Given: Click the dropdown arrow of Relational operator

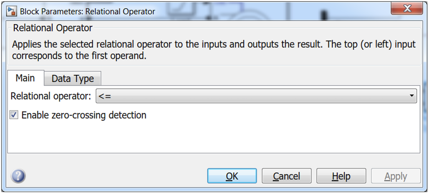Looking at the screenshot, I should (x=412, y=96).
